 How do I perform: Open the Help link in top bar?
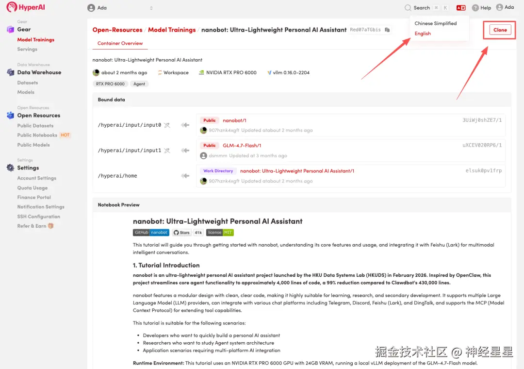pyautogui.click(x=482, y=8)
